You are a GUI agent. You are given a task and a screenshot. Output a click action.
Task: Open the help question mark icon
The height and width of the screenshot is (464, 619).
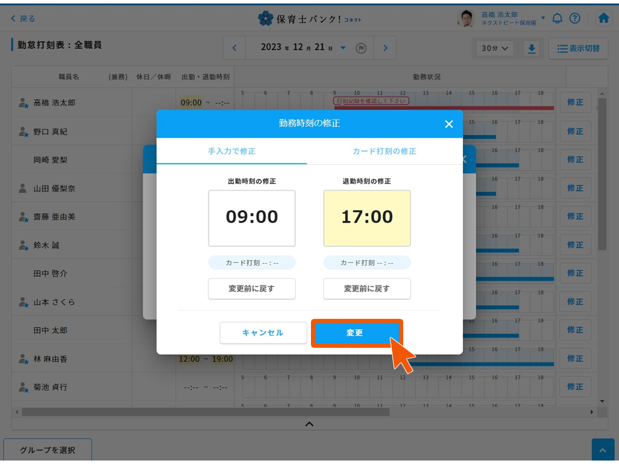[x=574, y=19]
